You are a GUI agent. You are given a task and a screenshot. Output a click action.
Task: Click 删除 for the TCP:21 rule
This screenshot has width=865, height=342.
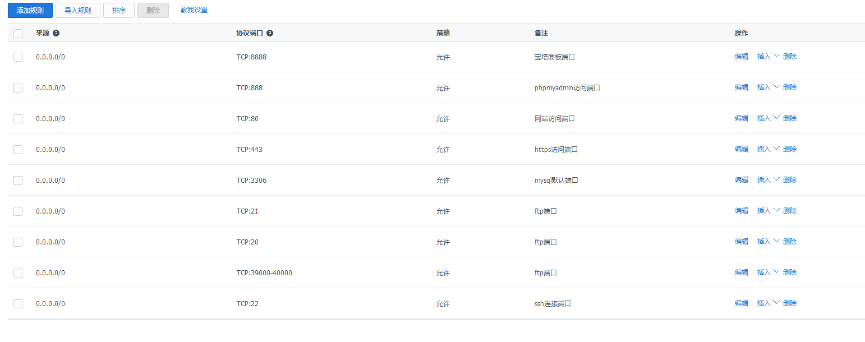(x=790, y=211)
